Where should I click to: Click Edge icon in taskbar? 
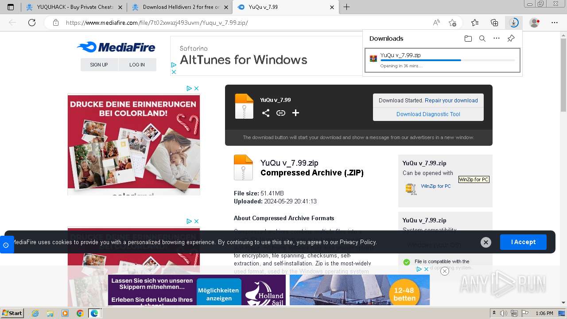pyautogui.click(x=94, y=313)
